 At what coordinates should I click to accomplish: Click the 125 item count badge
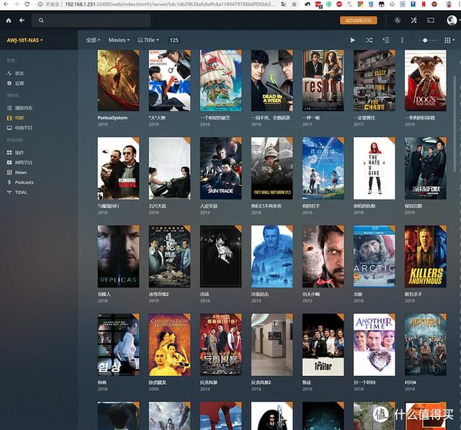pos(174,40)
